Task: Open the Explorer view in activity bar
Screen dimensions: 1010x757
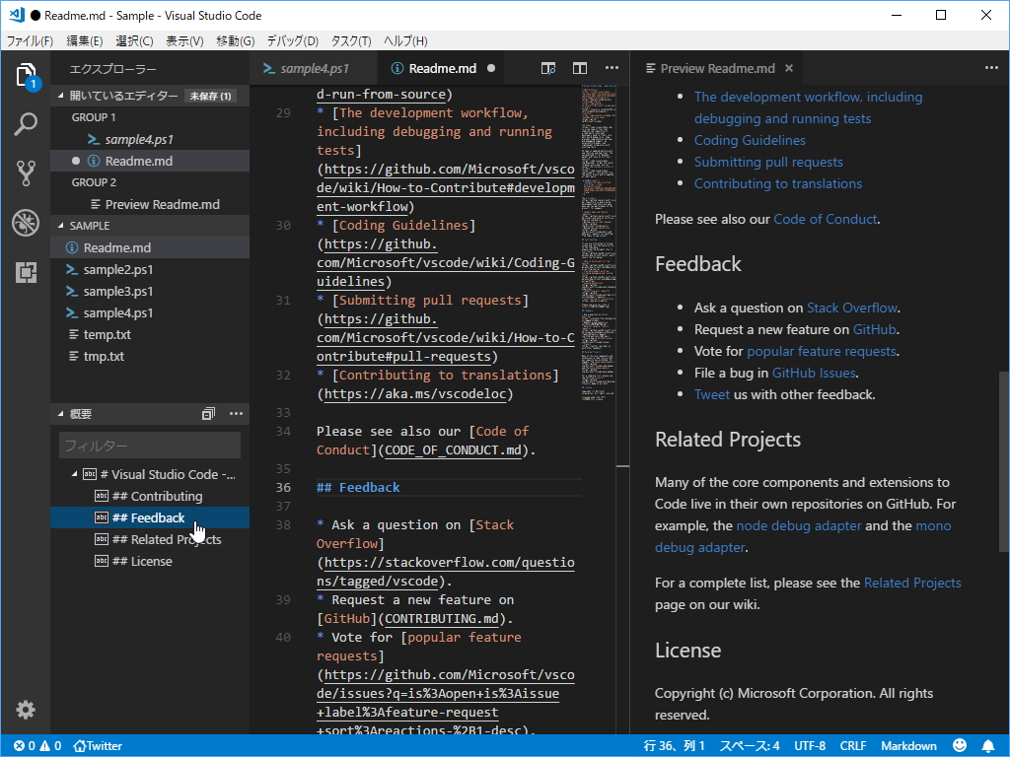Action: tap(26, 76)
